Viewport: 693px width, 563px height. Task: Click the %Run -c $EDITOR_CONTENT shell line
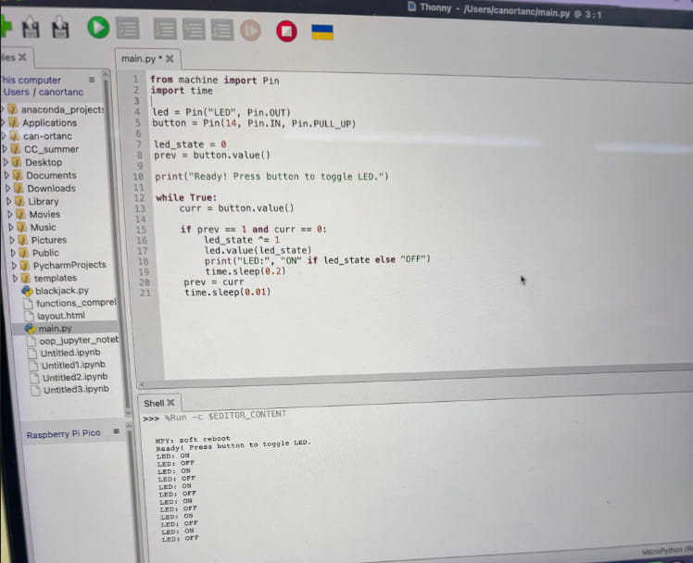click(x=225, y=416)
